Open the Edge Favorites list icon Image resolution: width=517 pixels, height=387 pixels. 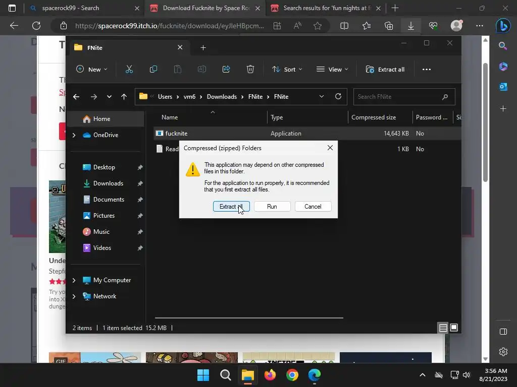click(x=367, y=26)
